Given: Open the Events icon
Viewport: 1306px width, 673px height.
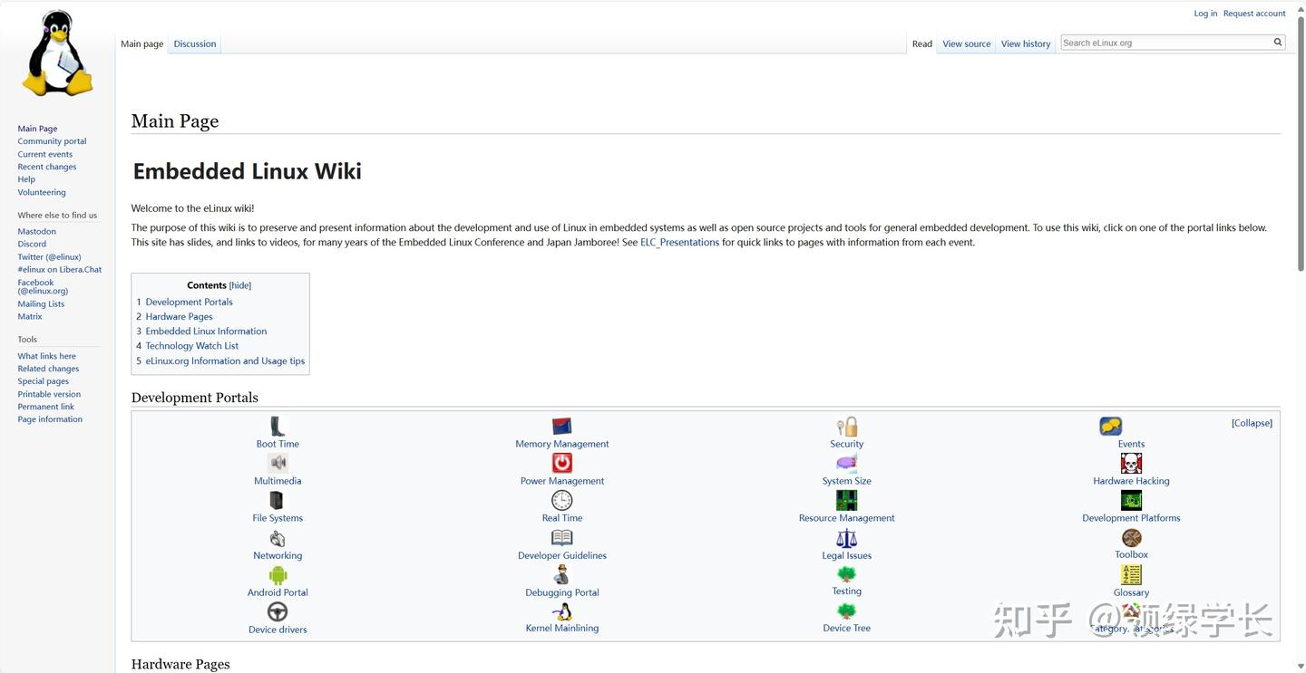Looking at the screenshot, I should click(x=1111, y=427).
